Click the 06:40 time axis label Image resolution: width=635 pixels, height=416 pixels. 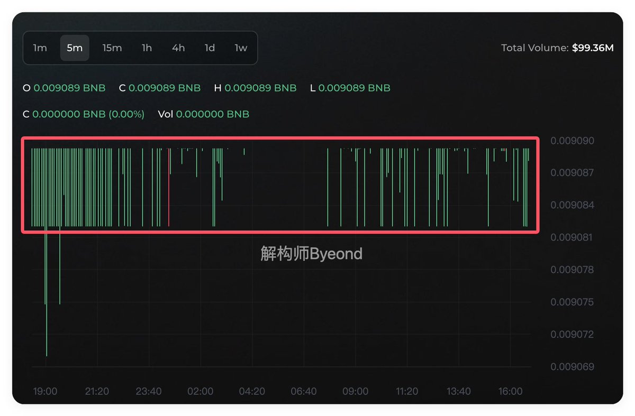[x=304, y=392]
